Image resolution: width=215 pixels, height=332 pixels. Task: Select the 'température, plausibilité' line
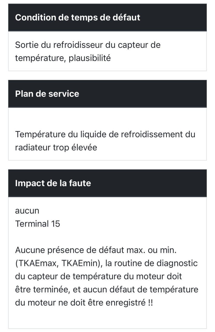(x=63, y=58)
